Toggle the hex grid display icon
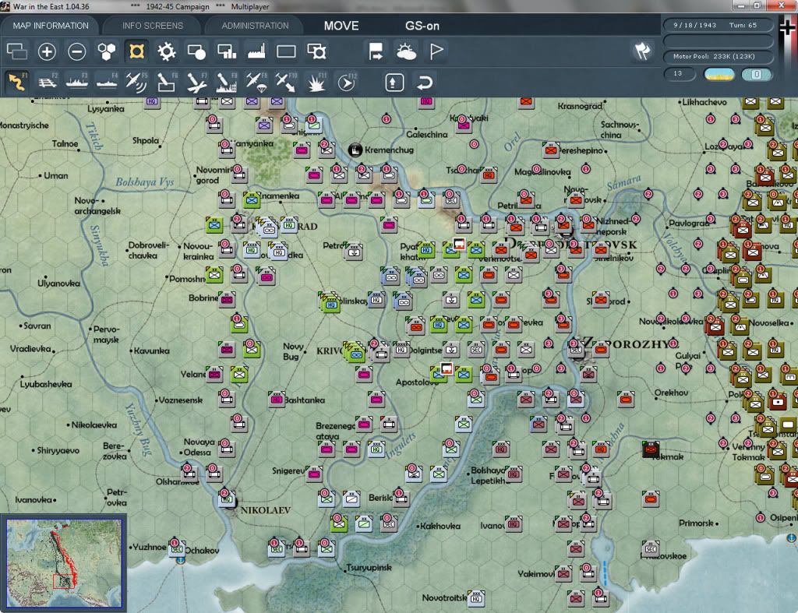Screen dimensions: 798x613 (107, 51)
